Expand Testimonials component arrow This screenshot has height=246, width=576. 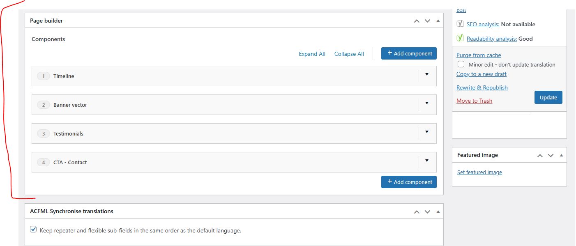click(427, 132)
